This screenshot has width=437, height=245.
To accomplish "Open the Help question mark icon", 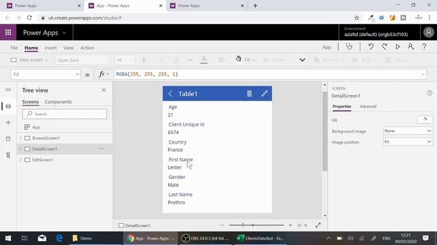I will pyautogui.click(x=424, y=47).
